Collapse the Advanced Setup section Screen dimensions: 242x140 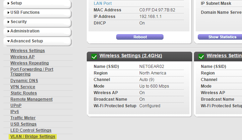[x=37, y=41]
